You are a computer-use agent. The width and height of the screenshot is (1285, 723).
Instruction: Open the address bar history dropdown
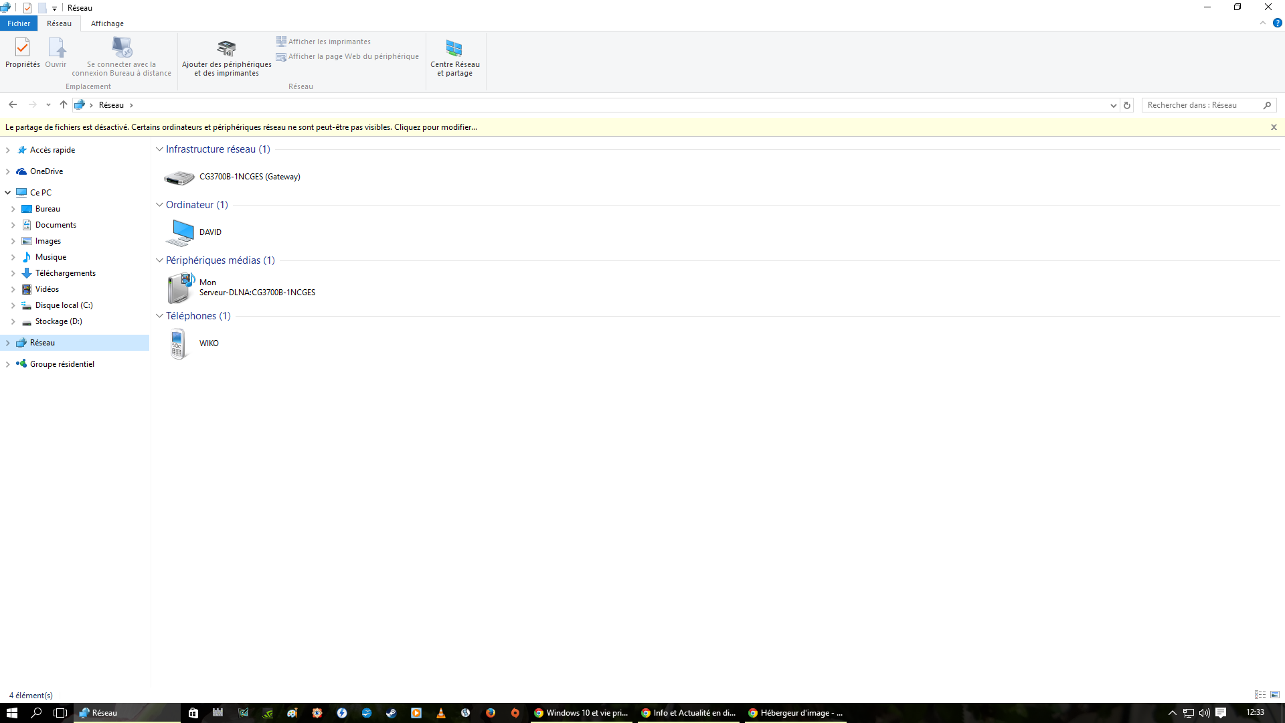(x=1113, y=105)
